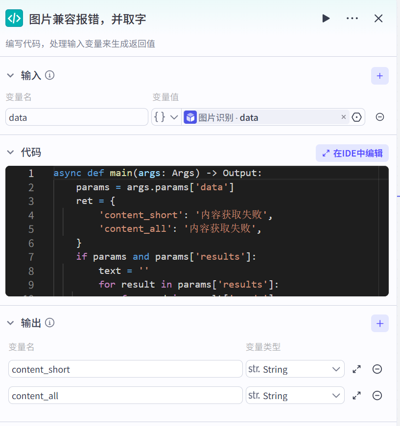
Task: Click the info icon next to 输入
Action: click(x=49, y=75)
